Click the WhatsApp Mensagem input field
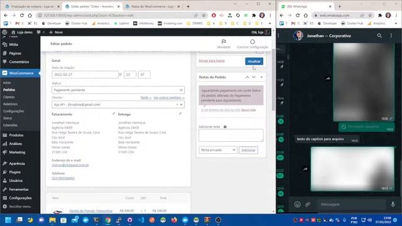 pos(351,205)
